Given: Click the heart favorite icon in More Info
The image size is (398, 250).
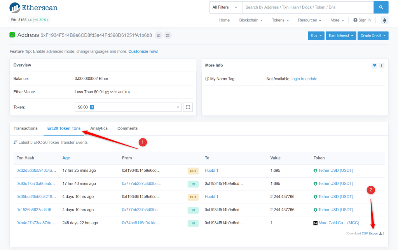Looking at the screenshot, I should tap(374, 65).
